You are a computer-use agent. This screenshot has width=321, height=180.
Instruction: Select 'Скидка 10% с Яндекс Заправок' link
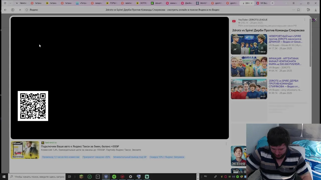pos(167,157)
